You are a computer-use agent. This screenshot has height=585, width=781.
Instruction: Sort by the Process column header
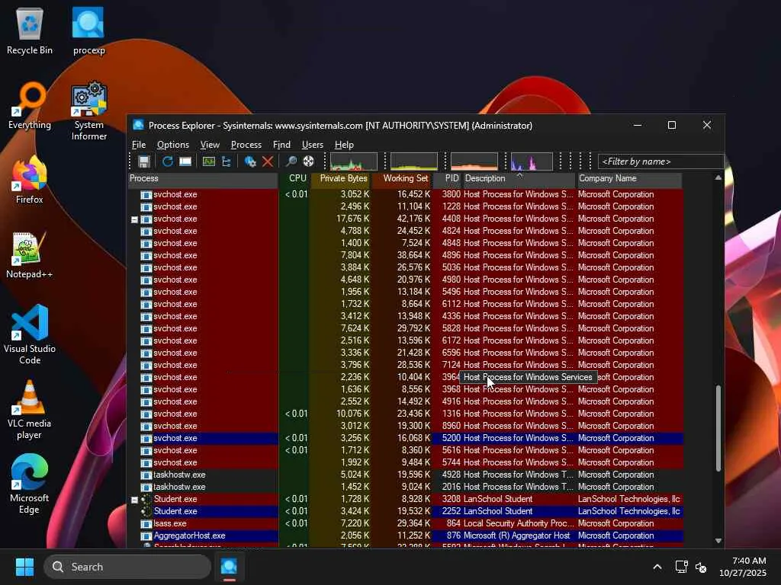tap(203, 178)
